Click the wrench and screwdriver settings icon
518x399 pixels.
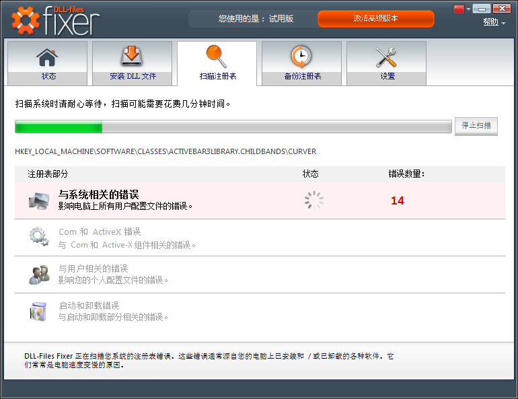click(386, 57)
